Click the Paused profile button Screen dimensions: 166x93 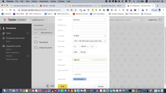click(156, 10)
